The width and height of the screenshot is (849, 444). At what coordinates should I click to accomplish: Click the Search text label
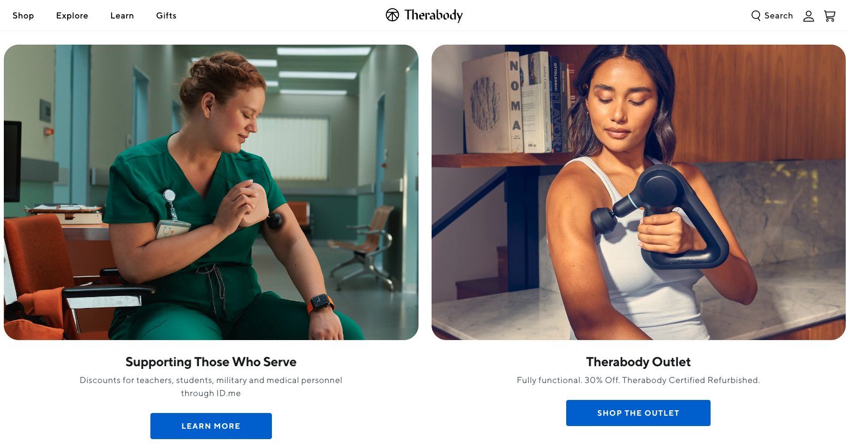(x=779, y=16)
